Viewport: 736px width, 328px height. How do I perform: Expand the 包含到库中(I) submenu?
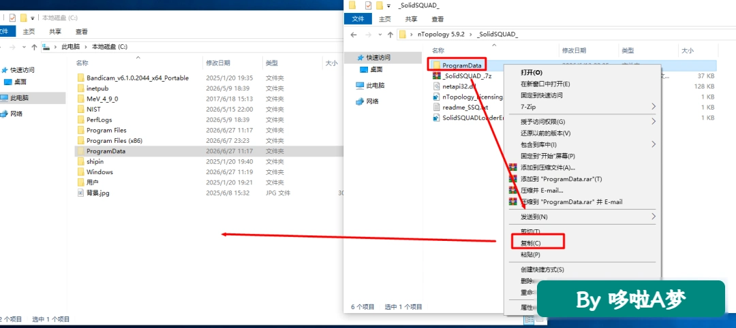(x=654, y=144)
